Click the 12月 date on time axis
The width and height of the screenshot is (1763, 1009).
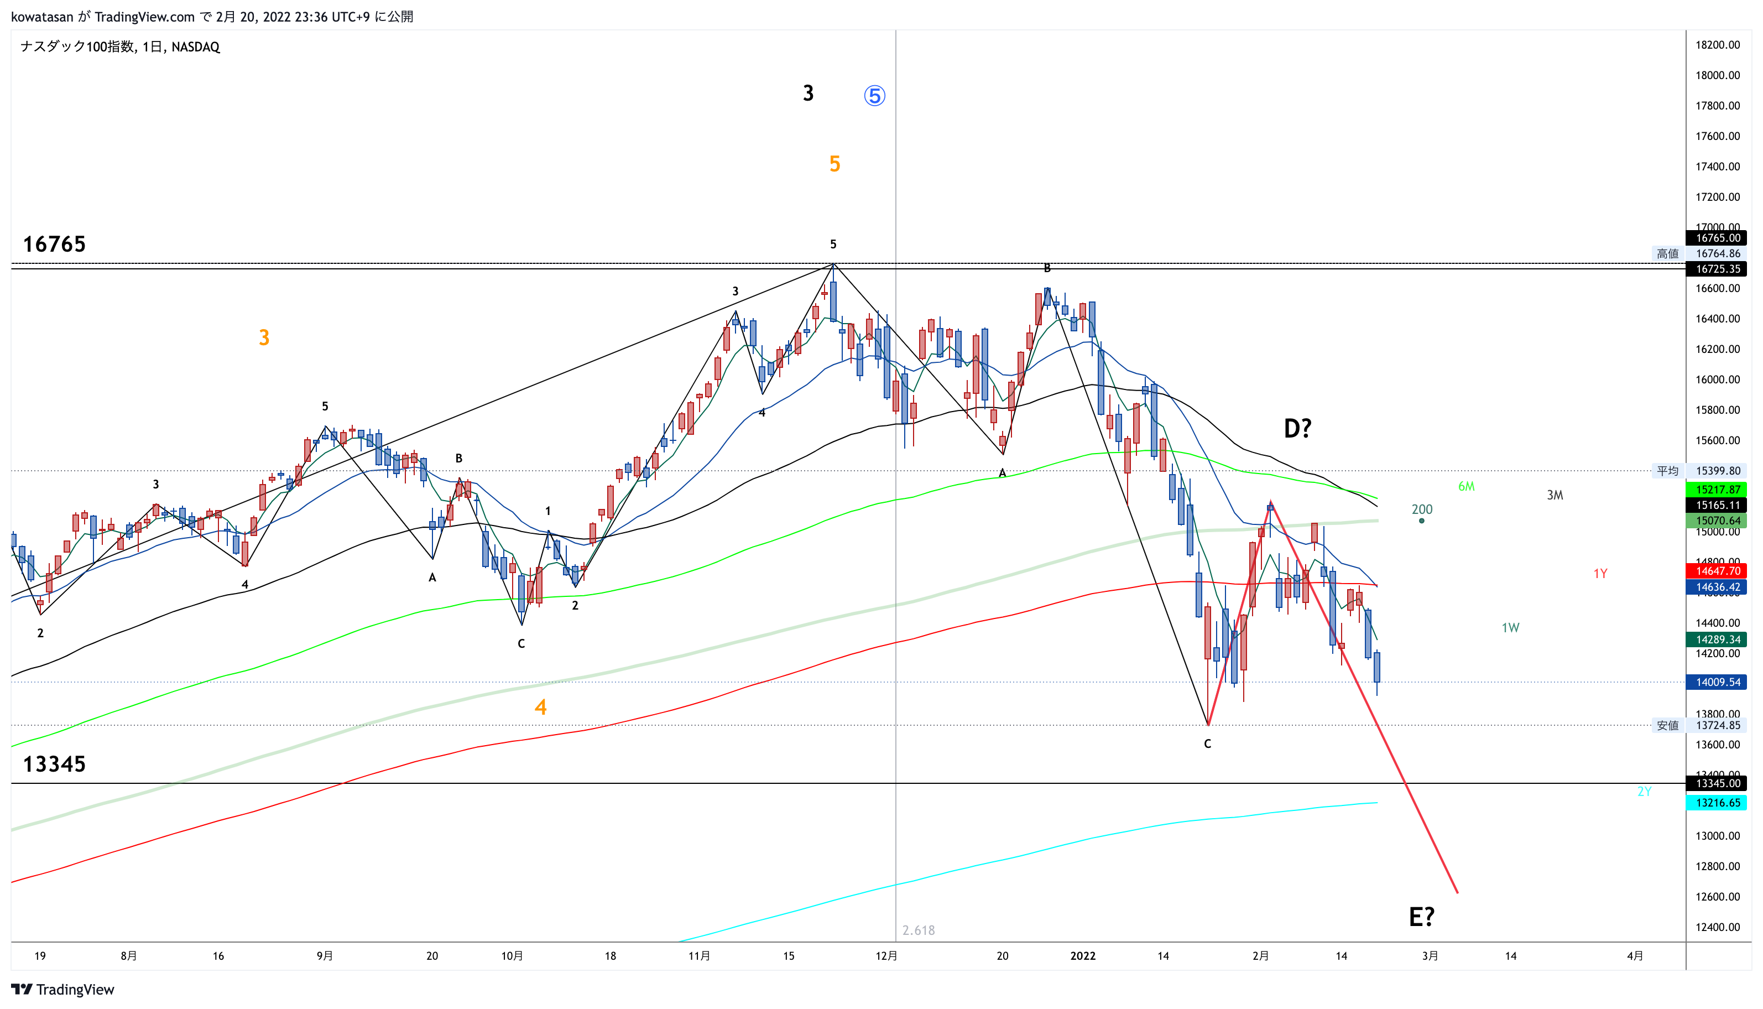[x=886, y=956]
